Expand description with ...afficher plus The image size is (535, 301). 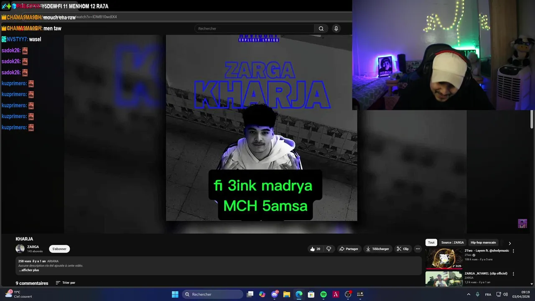[29, 270]
